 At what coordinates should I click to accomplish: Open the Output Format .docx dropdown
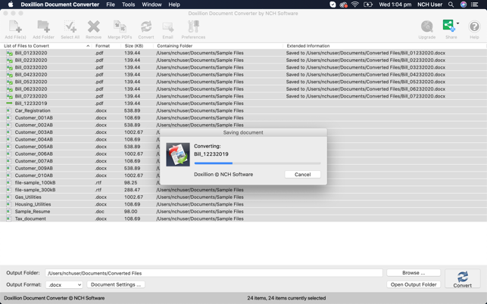tap(64, 284)
